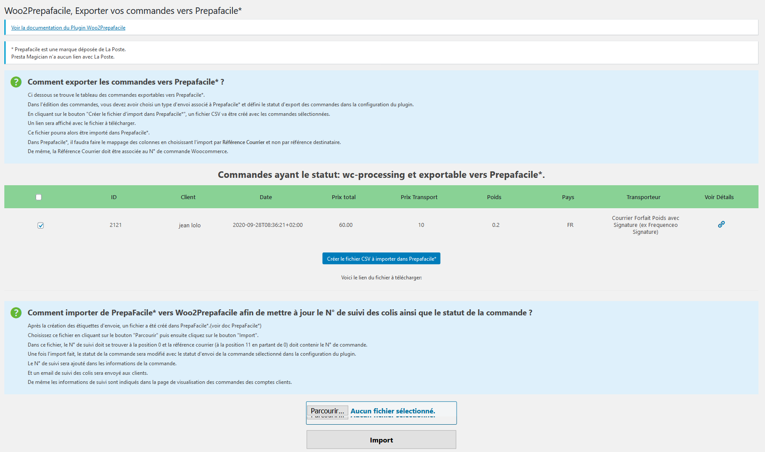Image resolution: width=765 pixels, height=452 pixels.
Task: Click the Prix total column header
Action: (343, 197)
